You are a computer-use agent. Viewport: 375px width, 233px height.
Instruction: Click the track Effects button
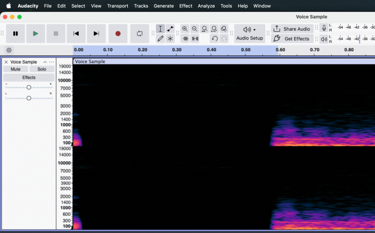click(29, 78)
